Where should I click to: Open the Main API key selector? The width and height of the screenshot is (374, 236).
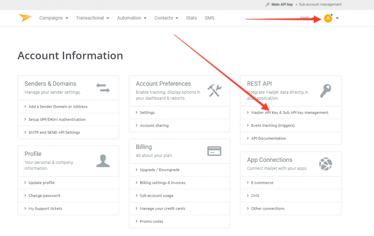[x=284, y=4]
